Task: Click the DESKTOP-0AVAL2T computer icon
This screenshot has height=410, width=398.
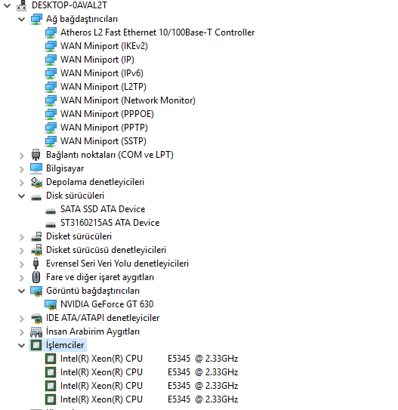Action: tap(21, 5)
